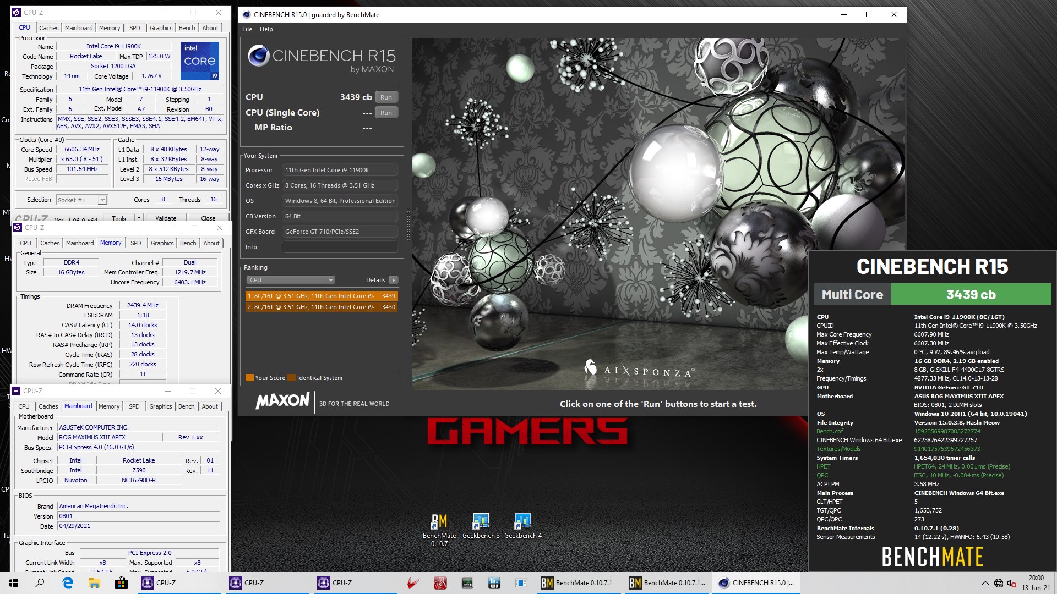This screenshot has width=1057, height=594.
Task: Open the File menu in Cinebench
Action: coord(247,29)
